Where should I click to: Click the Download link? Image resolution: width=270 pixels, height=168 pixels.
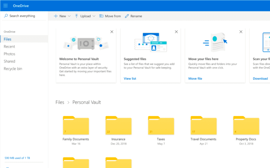coord(260,78)
